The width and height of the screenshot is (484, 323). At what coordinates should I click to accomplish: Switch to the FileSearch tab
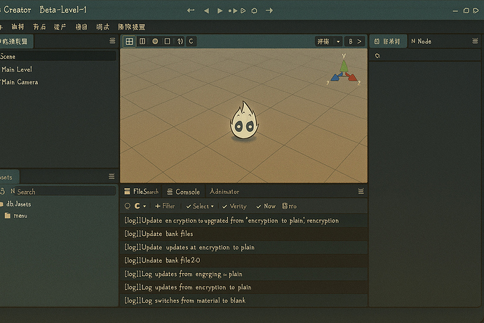click(x=142, y=192)
